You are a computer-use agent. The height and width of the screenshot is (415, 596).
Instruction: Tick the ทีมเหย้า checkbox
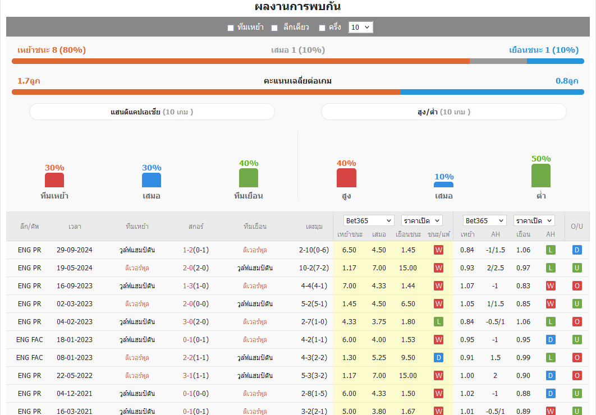[230, 27]
